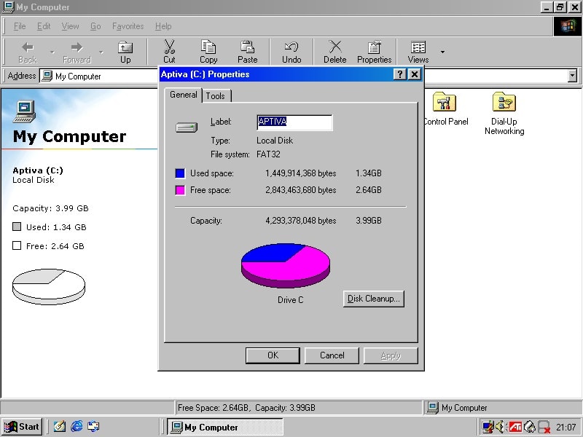Open the View menu

70,26
